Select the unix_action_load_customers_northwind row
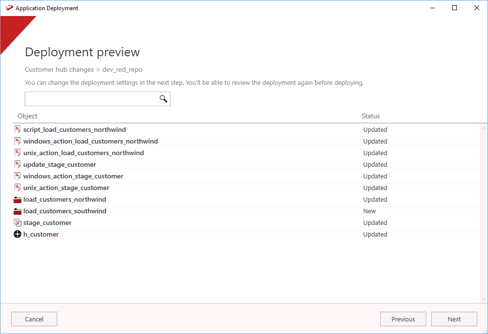The height and width of the screenshot is (334, 488). tap(84, 153)
